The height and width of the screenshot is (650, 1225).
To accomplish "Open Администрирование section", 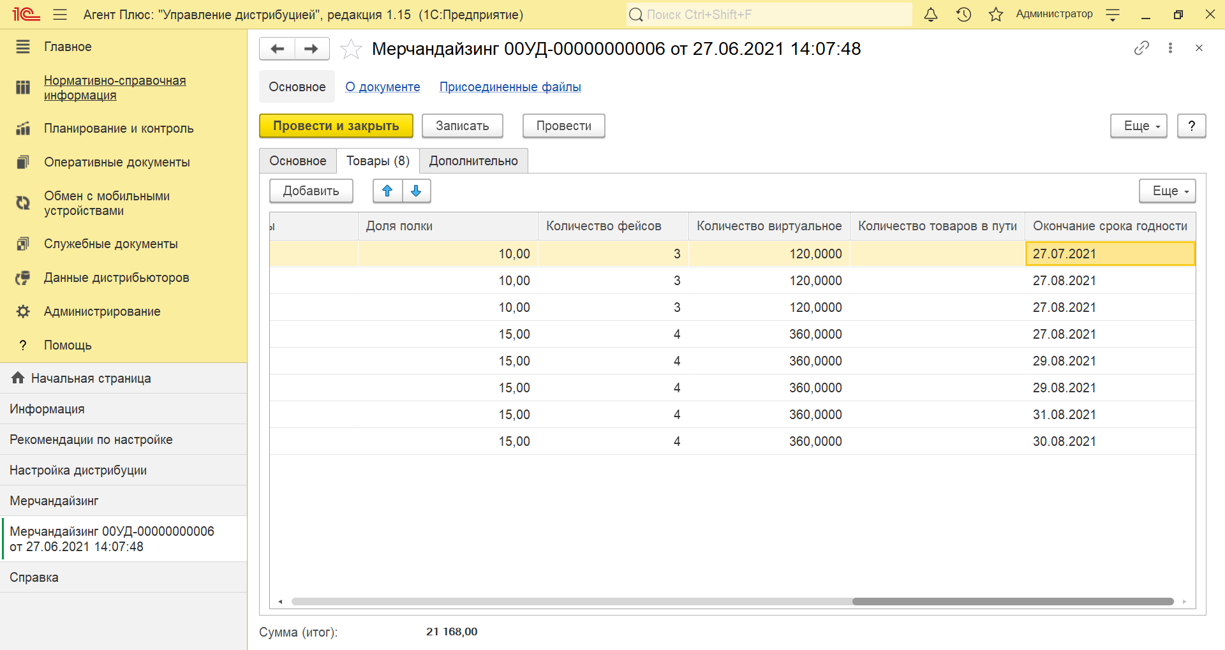I will (x=102, y=311).
